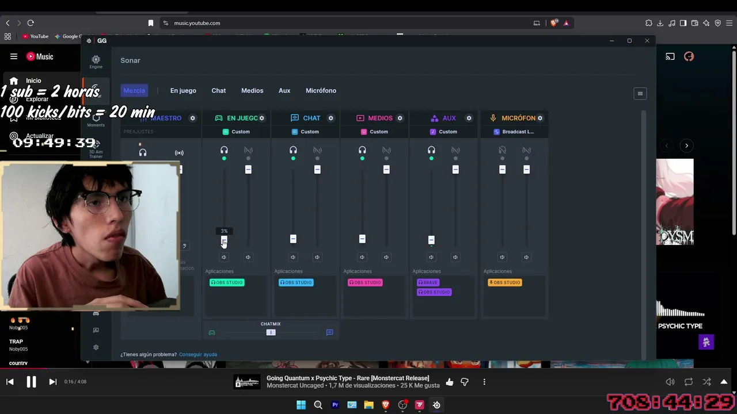737x414 pixels.
Task: Open EN JUEGO channel settings gear
Action: [261, 118]
